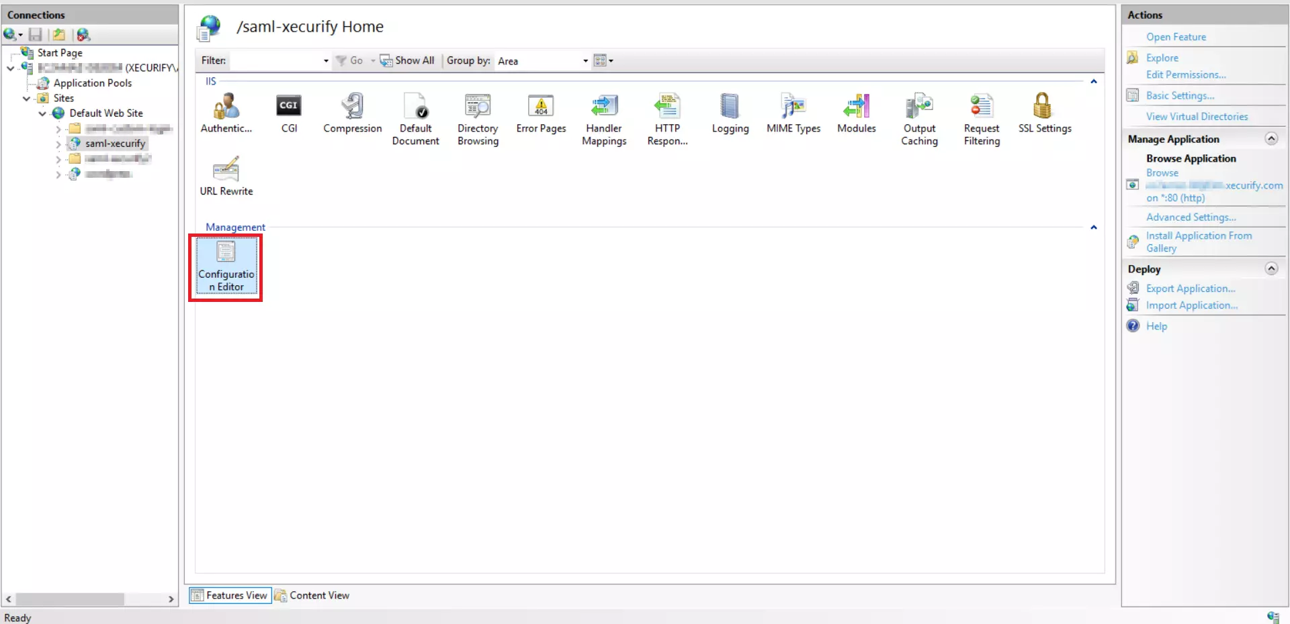Collapse the Default Web Site node
Screen dimensions: 1290x624
click(x=42, y=113)
